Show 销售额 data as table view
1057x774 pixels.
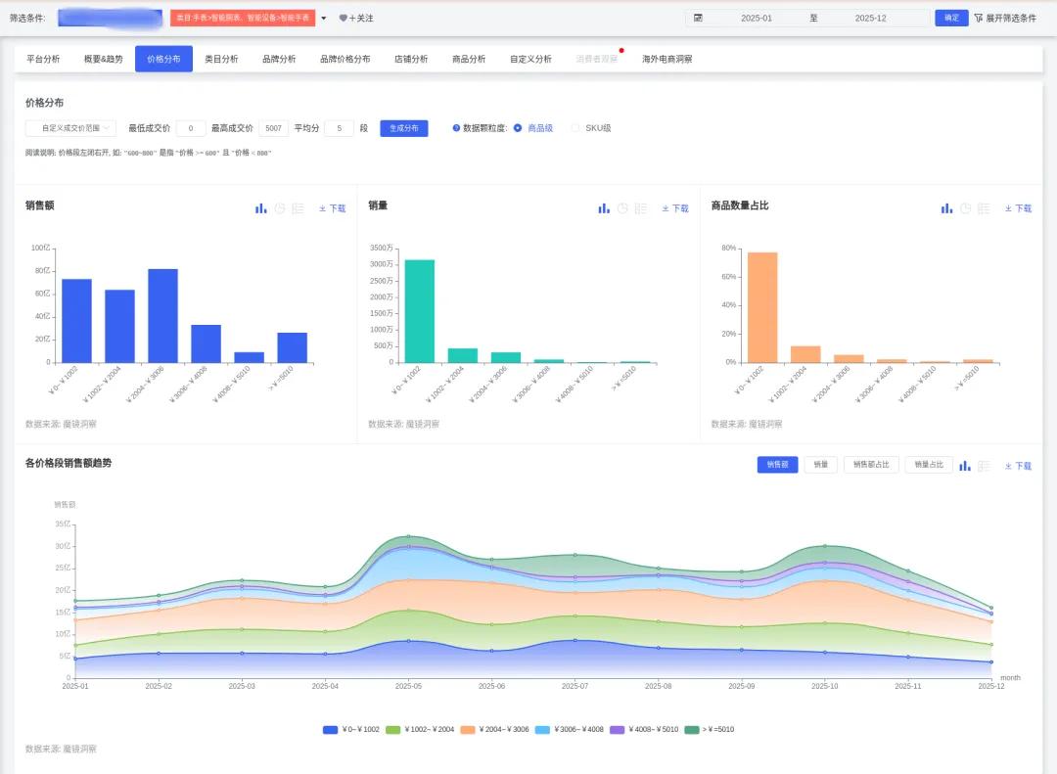point(299,208)
